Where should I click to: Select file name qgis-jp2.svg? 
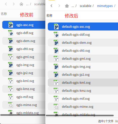[x=25, y=73]
